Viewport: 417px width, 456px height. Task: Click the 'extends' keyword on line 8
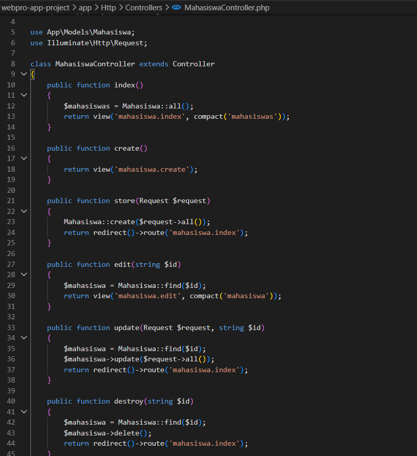point(154,64)
